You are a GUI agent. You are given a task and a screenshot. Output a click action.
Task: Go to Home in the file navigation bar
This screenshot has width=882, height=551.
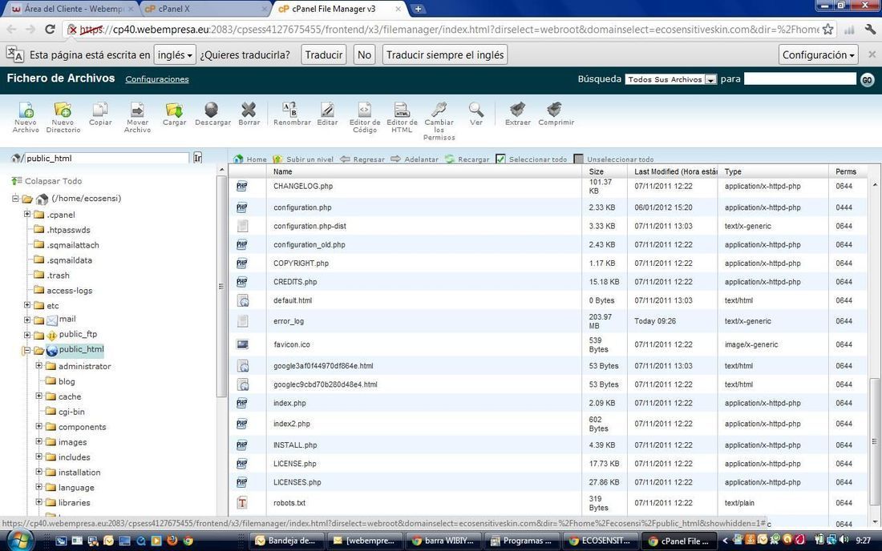[250, 159]
